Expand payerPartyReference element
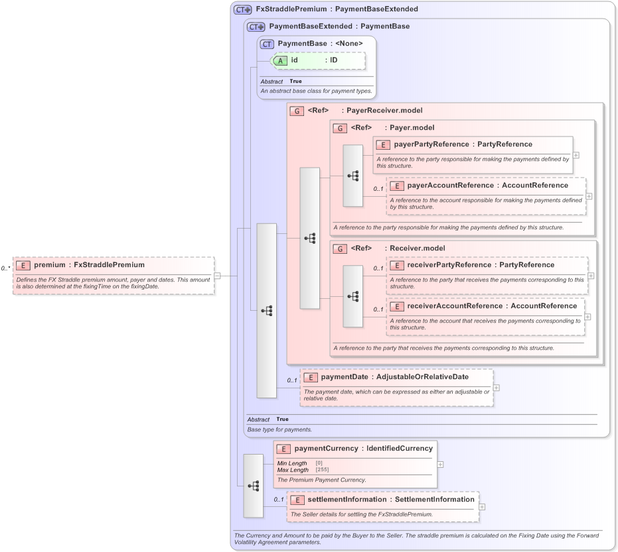Screen dimensions: 618x552 [576, 156]
